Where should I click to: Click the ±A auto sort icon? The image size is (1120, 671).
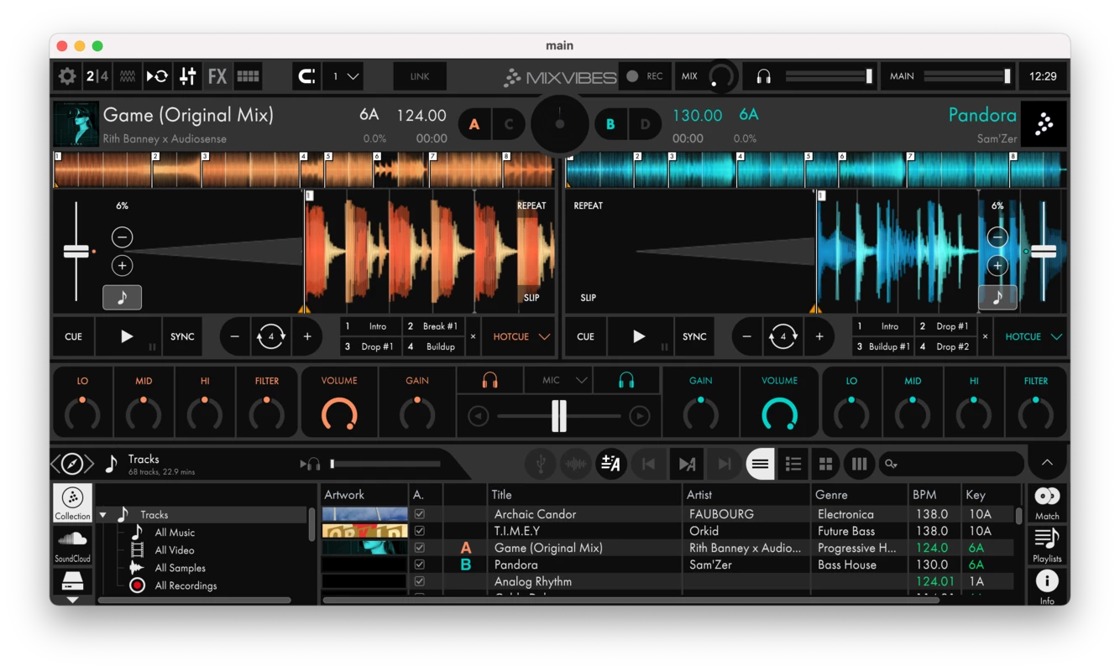point(611,464)
